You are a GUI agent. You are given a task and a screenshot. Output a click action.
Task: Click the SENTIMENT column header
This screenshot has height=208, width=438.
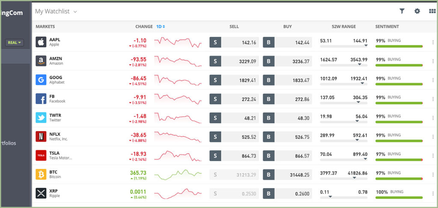(387, 27)
